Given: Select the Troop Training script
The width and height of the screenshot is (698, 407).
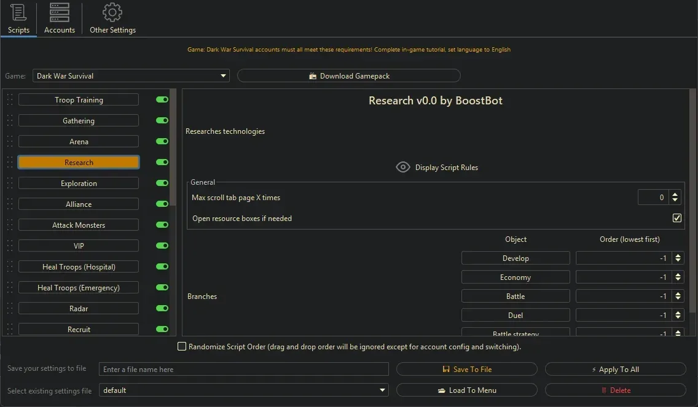Looking at the screenshot, I should pos(79,99).
